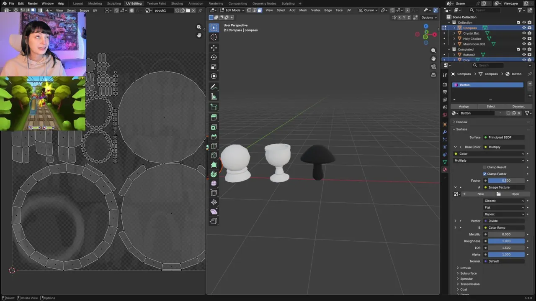
Task: Click the 3D viewport pan hand icon
Action: pos(433,59)
